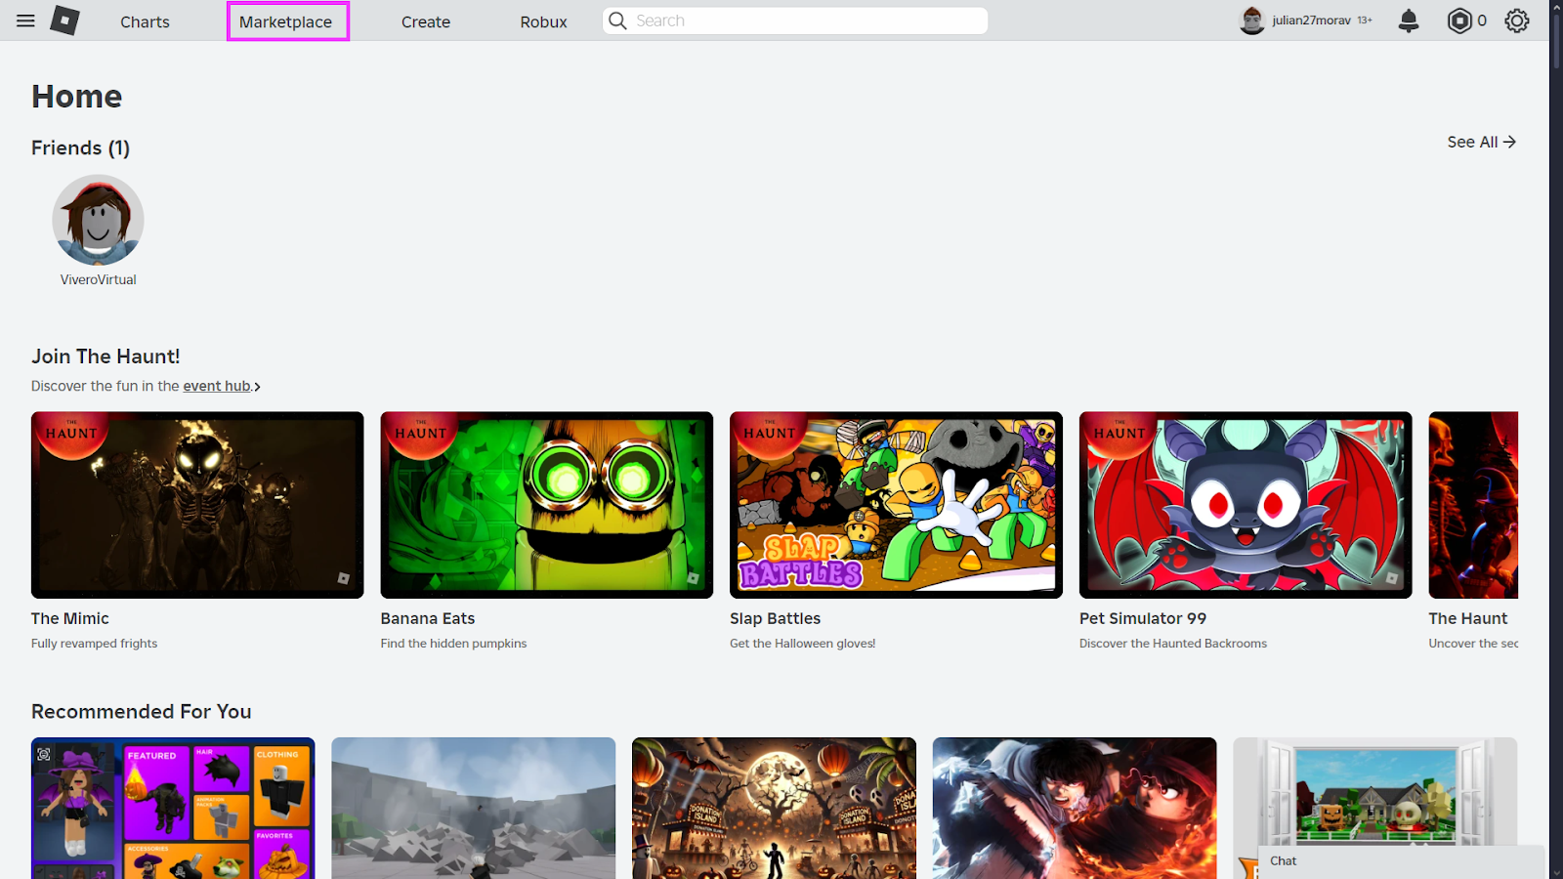The width and height of the screenshot is (1563, 879).
Task: Click The Haunt title text
Action: [x=1468, y=618]
